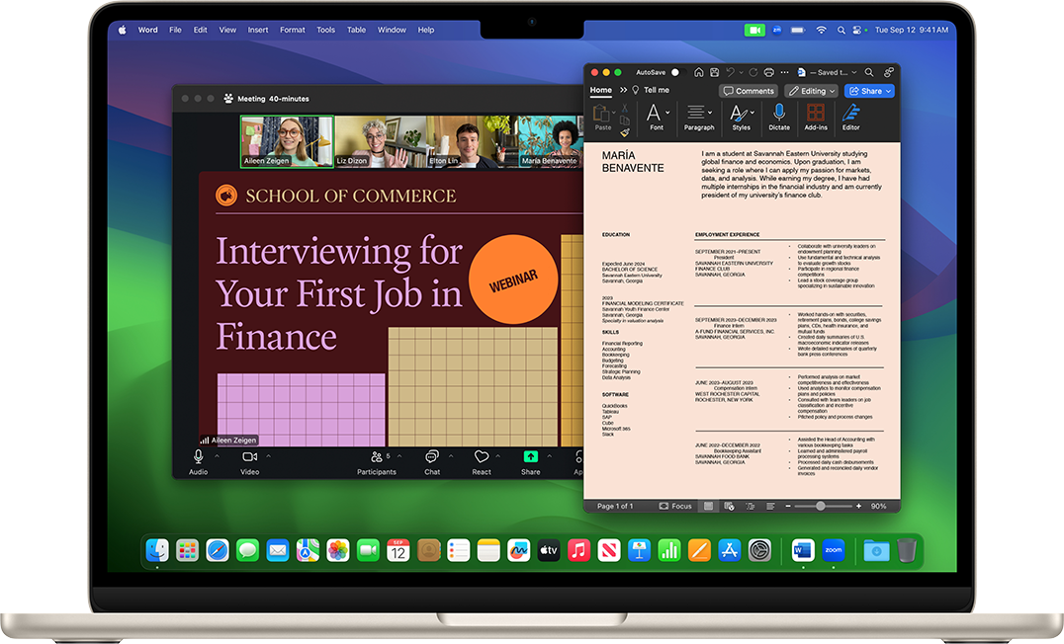Switch to Draft view icon

pos(770,507)
